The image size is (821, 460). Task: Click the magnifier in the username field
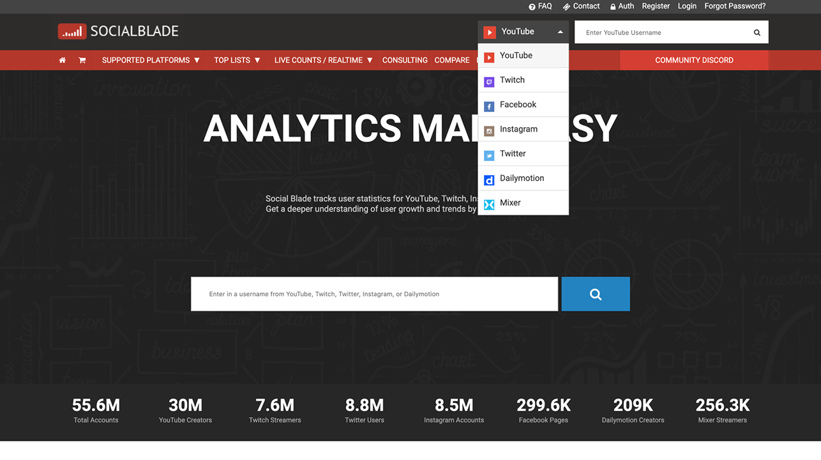point(757,33)
